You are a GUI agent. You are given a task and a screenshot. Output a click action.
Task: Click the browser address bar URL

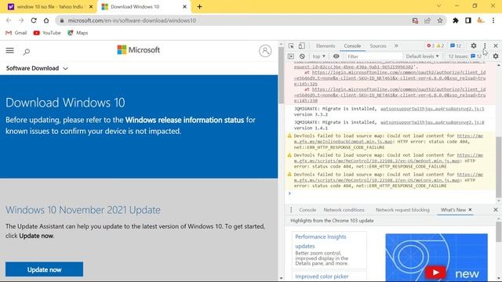132,20
